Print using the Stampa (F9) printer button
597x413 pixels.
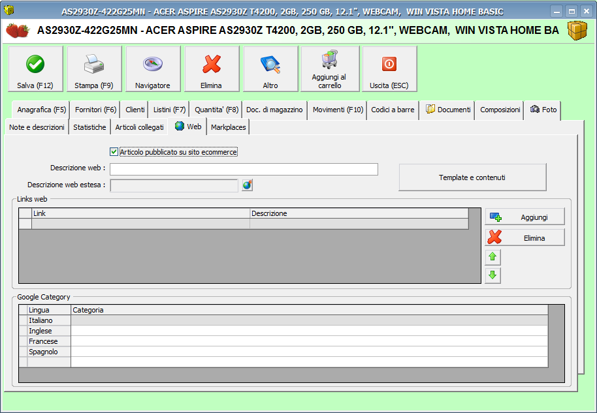pos(94,69)
